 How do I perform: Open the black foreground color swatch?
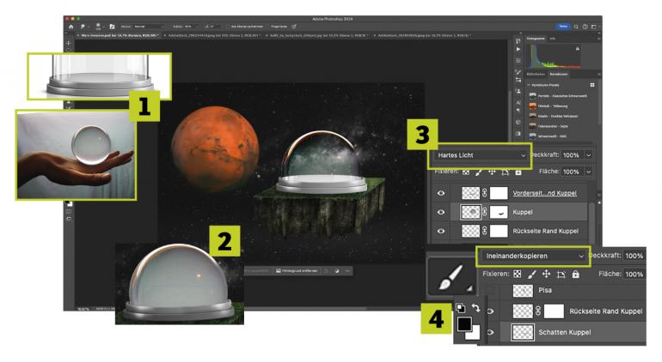click(464, 324)
